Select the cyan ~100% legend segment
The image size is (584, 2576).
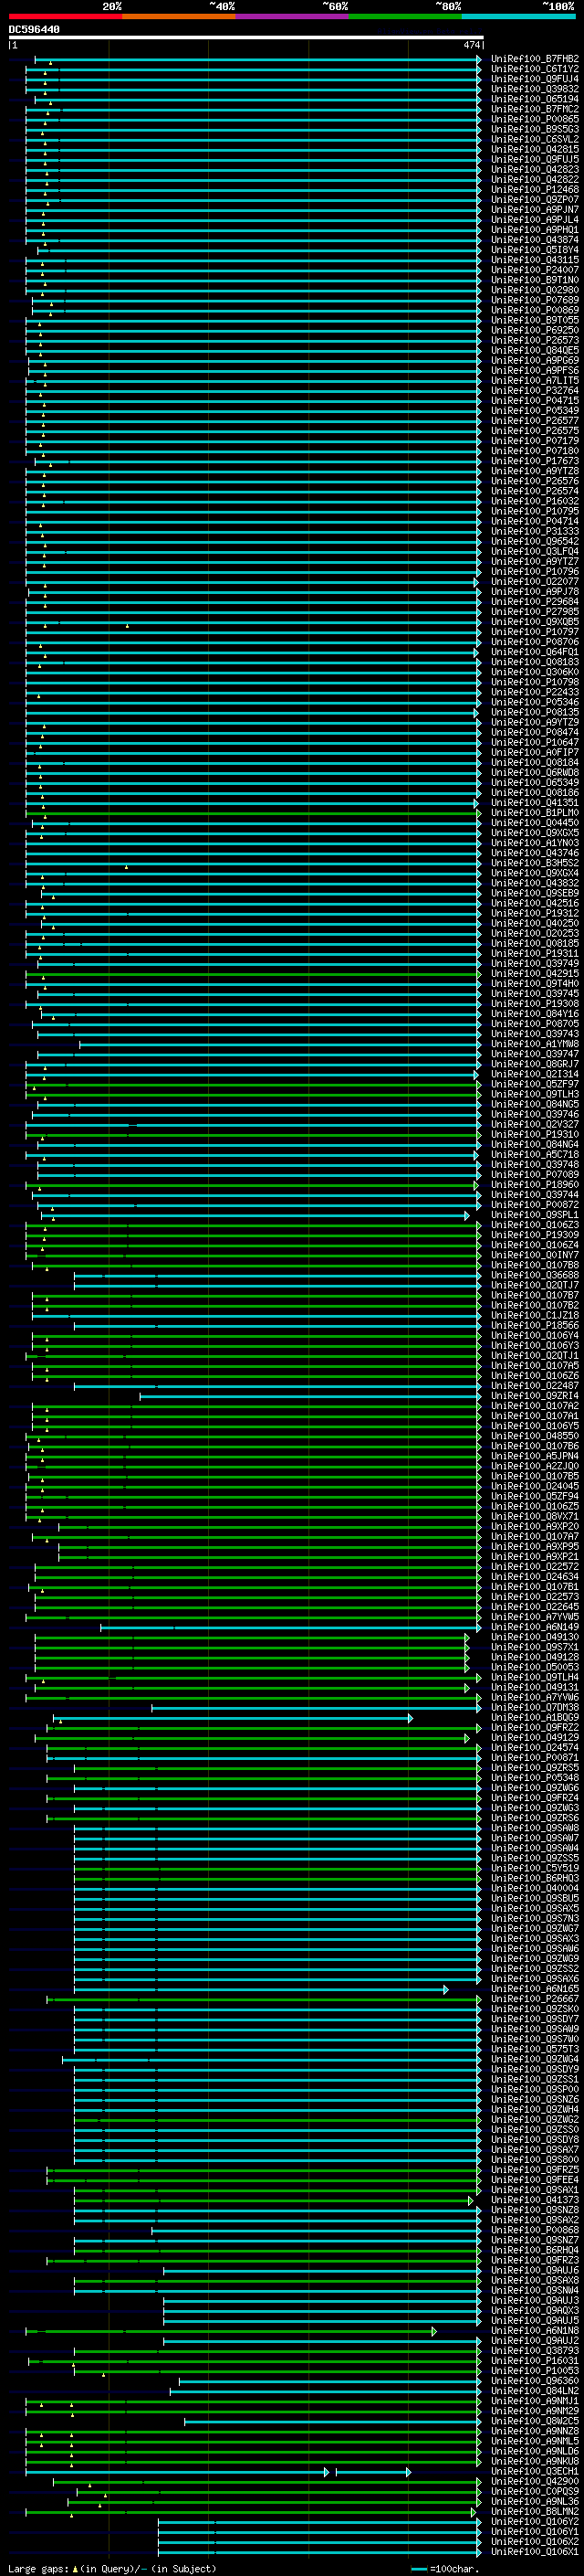517,16
